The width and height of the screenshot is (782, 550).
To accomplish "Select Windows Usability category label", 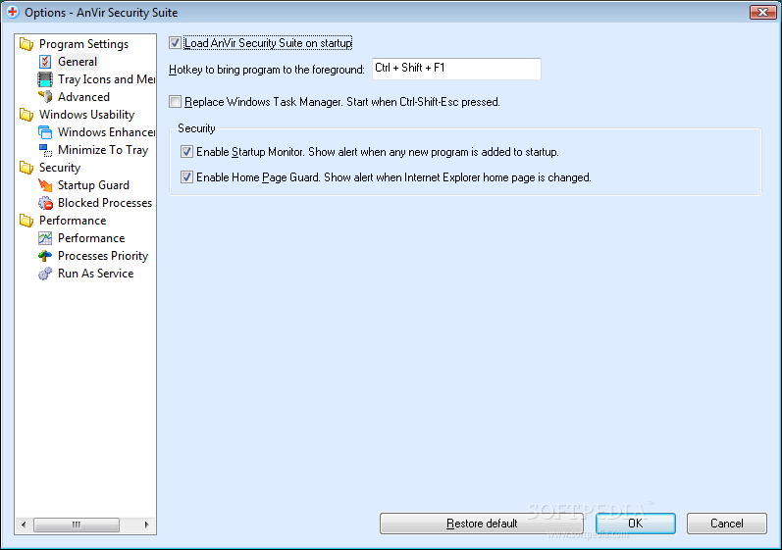I will pos(86,115).
